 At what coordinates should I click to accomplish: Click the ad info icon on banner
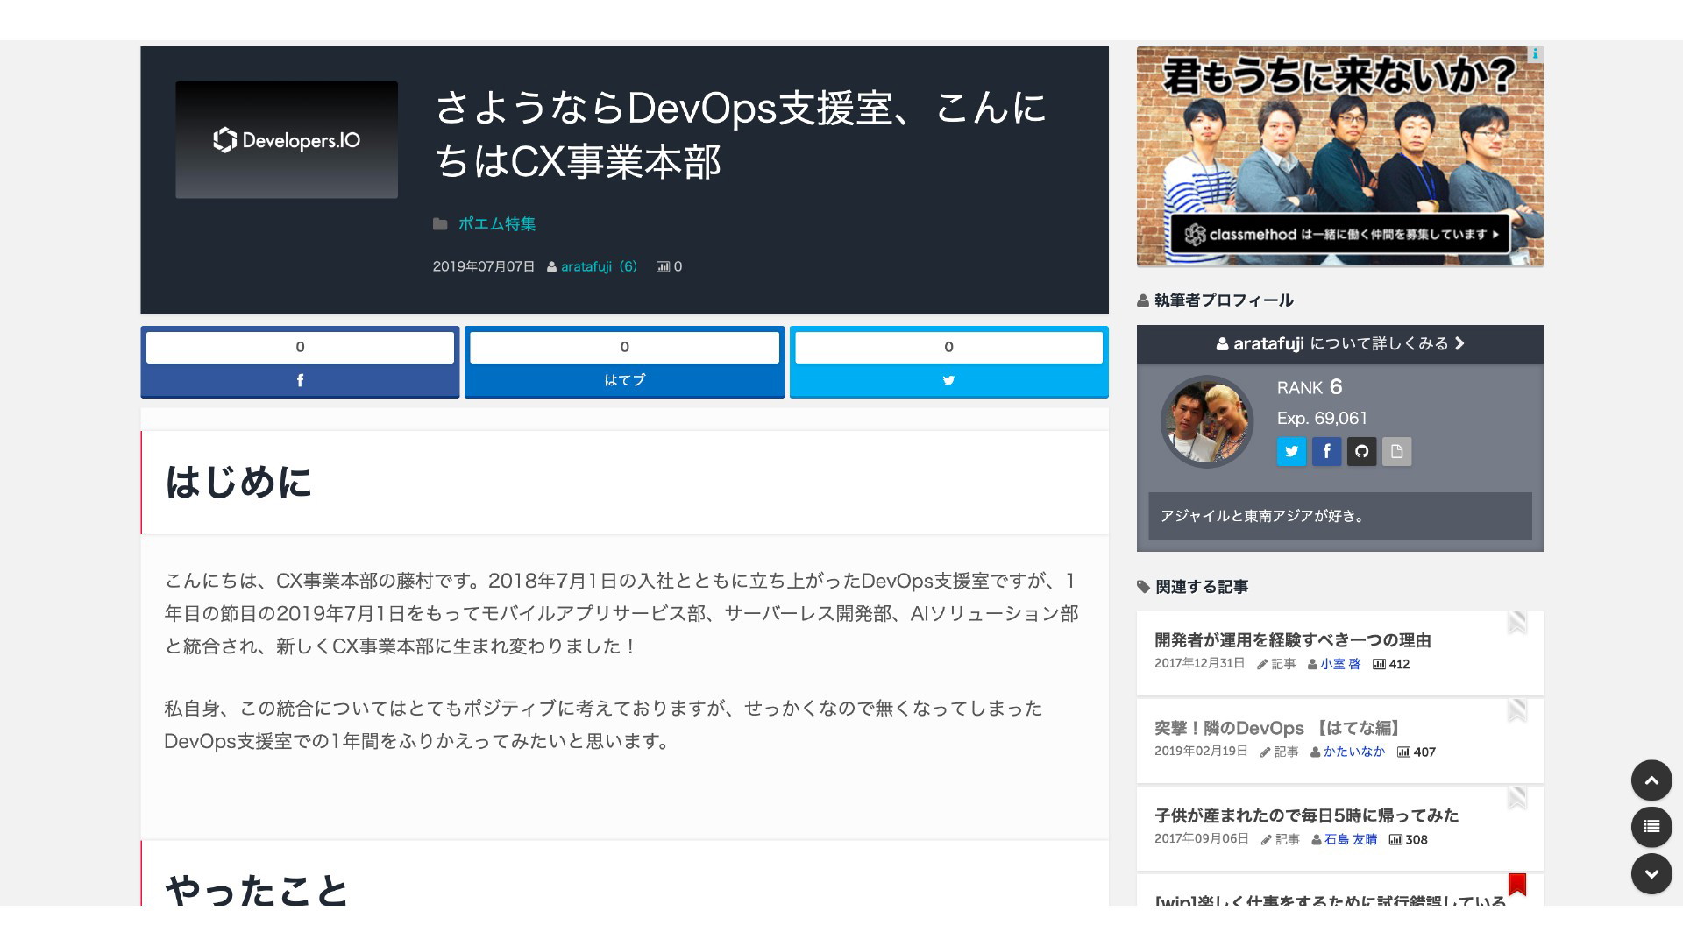tap(1535, 53)
